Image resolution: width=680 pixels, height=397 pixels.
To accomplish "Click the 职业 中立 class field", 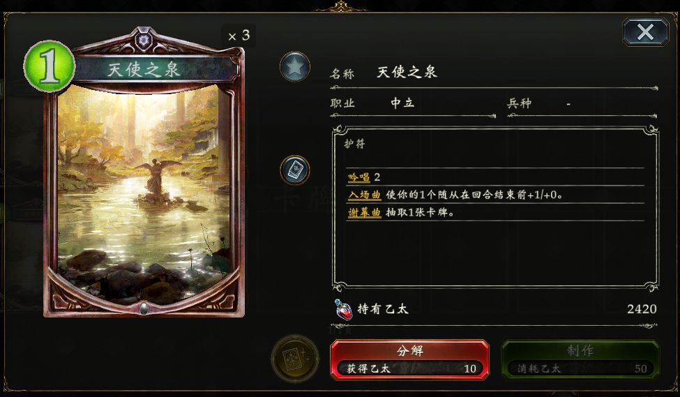I will coord(413,103).
